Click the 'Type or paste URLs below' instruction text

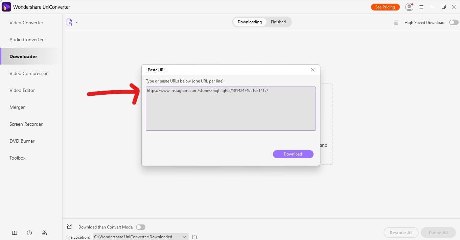pyautogui.click(x=185, y=81)
